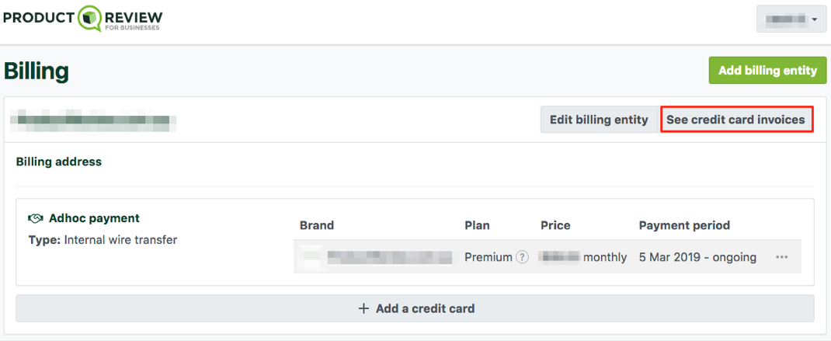Click the Billing address section label

(x=59, y=162)
